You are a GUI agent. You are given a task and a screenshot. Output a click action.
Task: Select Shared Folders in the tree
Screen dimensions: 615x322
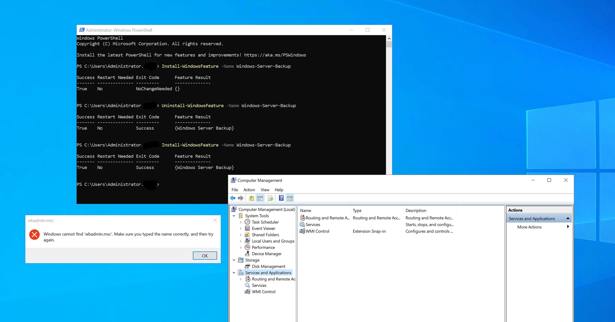(265, 235)
